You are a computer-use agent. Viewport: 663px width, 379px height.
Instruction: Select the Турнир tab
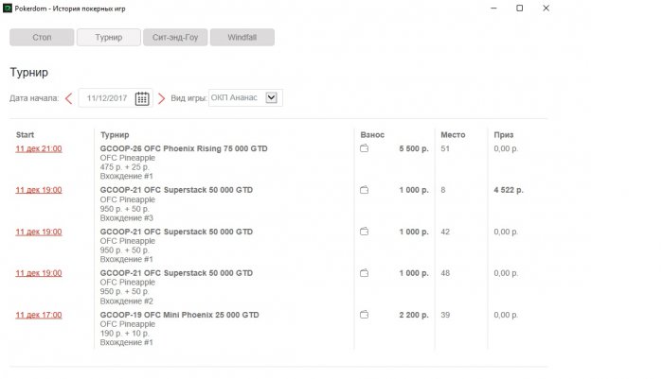108,38
